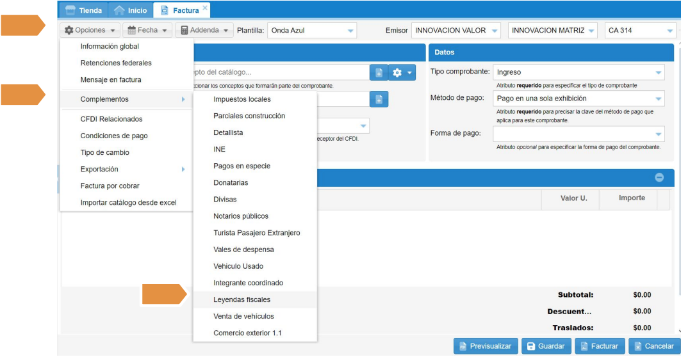Open the Addenda toolbar menu
Screen dimensions: 681x357
coord(204,30)
